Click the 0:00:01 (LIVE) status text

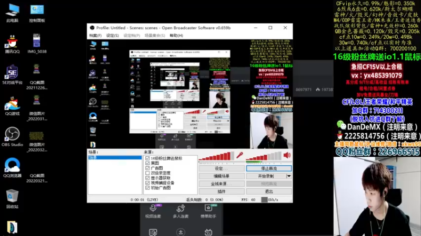[144, 200]
